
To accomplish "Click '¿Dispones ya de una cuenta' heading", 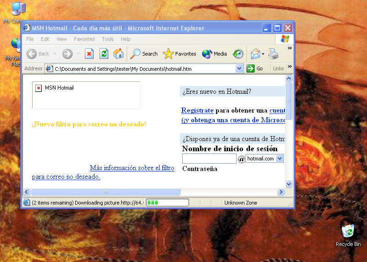I will (x=234, y=139).
